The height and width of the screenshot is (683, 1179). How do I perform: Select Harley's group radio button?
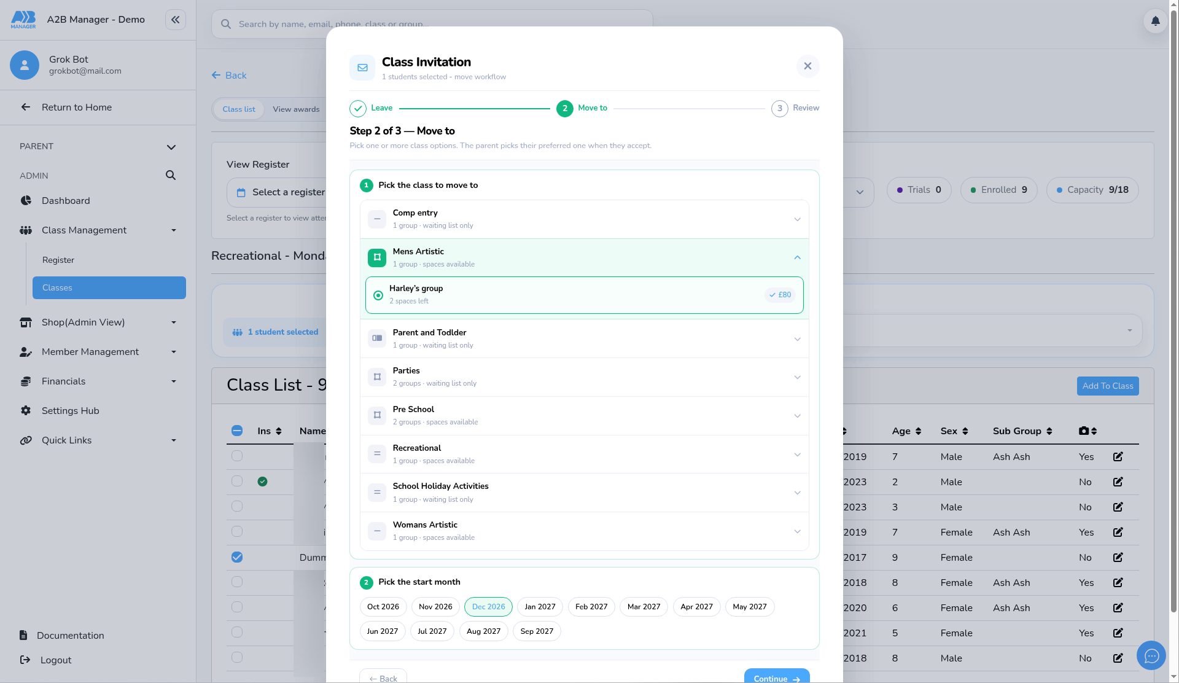click(x=378, y=295)
